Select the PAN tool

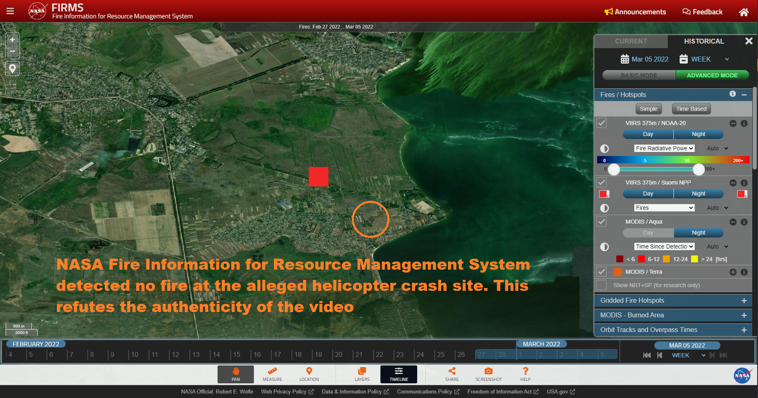236,374
